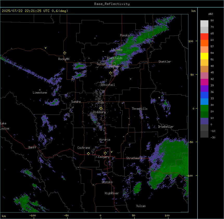This screenshot has height=219, width=224.
Task: Click the yellow diamond marker south of RedDeer
Action: coord(111,73)
